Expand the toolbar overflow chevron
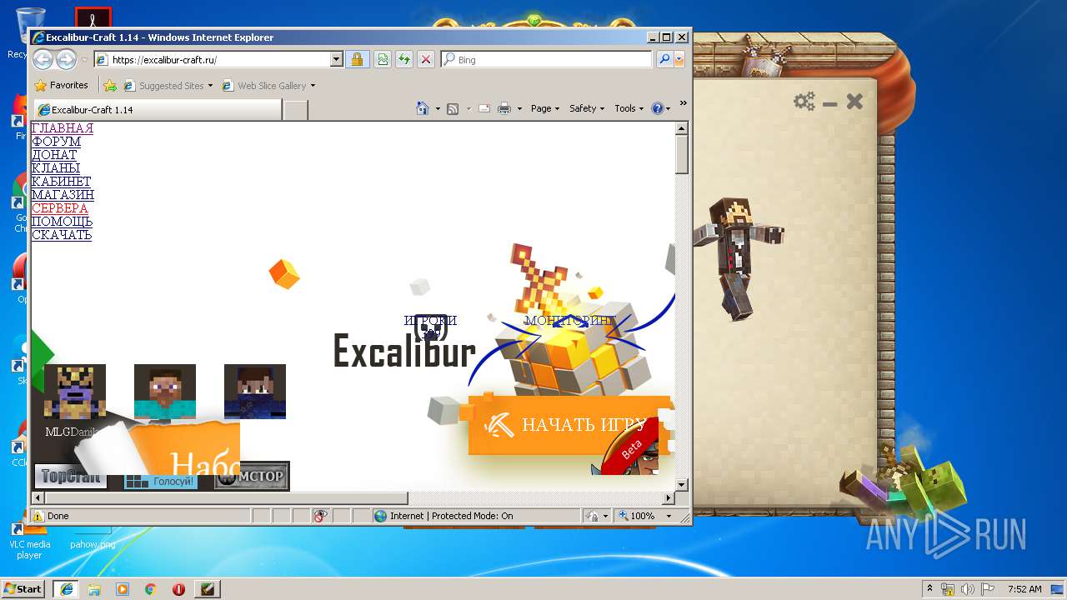 683,104
